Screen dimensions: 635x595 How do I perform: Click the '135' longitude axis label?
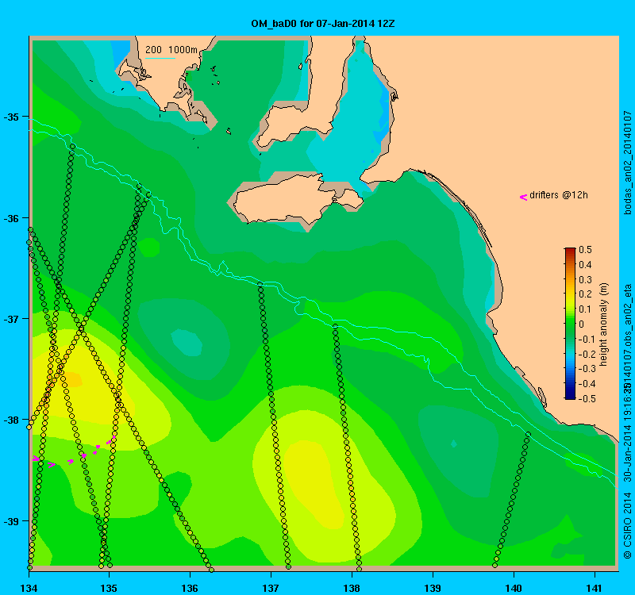[x=109, y=588]
